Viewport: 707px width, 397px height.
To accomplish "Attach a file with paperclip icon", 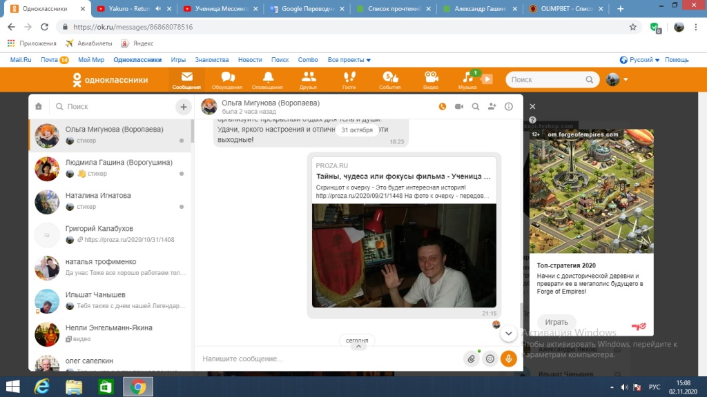I will [471, 358].
